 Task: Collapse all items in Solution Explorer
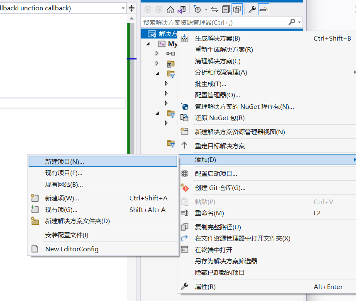(226, 10)
